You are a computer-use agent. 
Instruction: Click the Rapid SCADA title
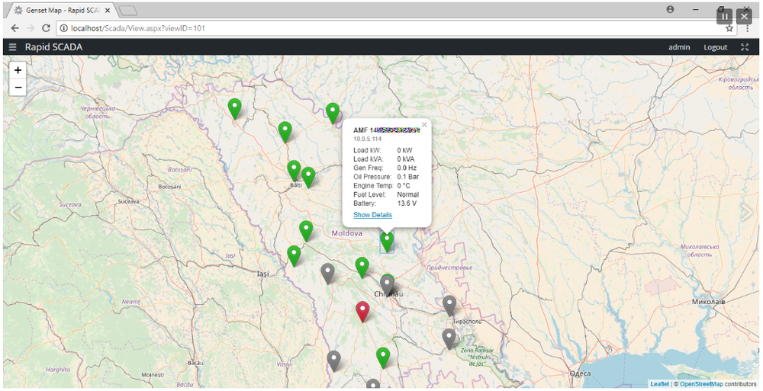[53, 47]
